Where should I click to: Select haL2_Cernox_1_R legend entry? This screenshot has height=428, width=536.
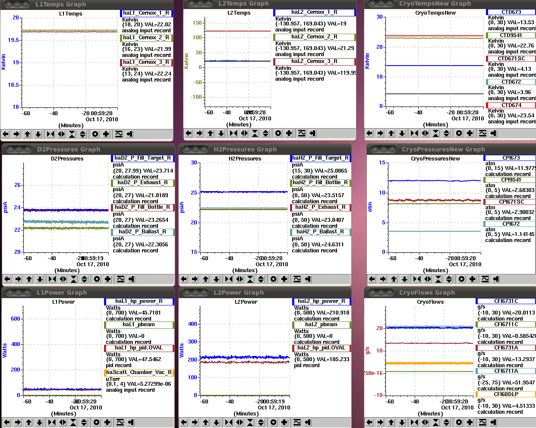point(314,13)
